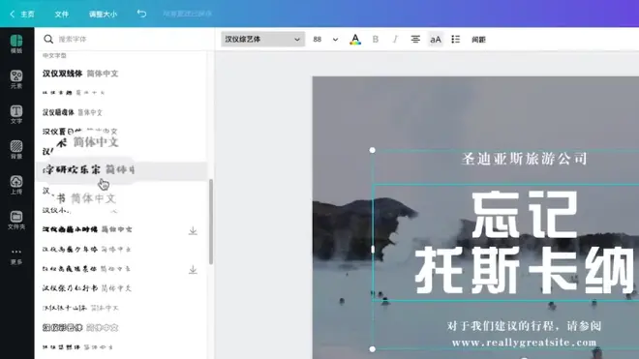Select the 托斯卡纳 headline text on canvas
The height and width of the screenshot is (359, 639).
[525, 270]
